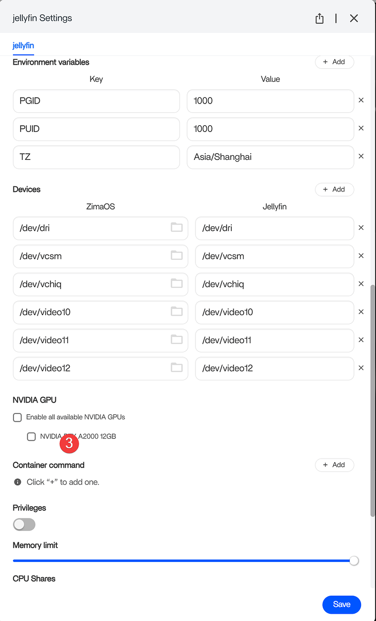
Task: Remove the PGID environment variable
Action: [361, 100]
